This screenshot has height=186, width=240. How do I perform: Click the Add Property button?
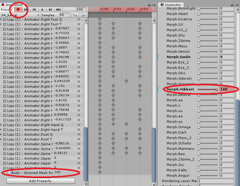tap(40, 181)
